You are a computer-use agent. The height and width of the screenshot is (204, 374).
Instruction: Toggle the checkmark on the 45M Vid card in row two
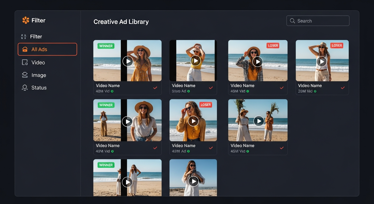click(x=282, y=148)
